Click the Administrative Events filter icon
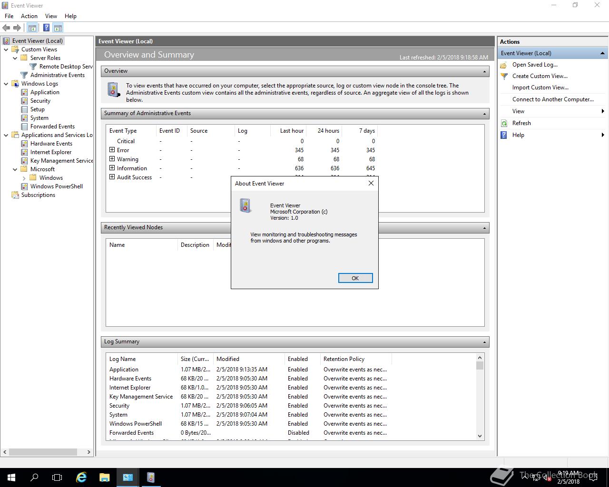The height and width of the screenshot is (487, 609). 25,75
